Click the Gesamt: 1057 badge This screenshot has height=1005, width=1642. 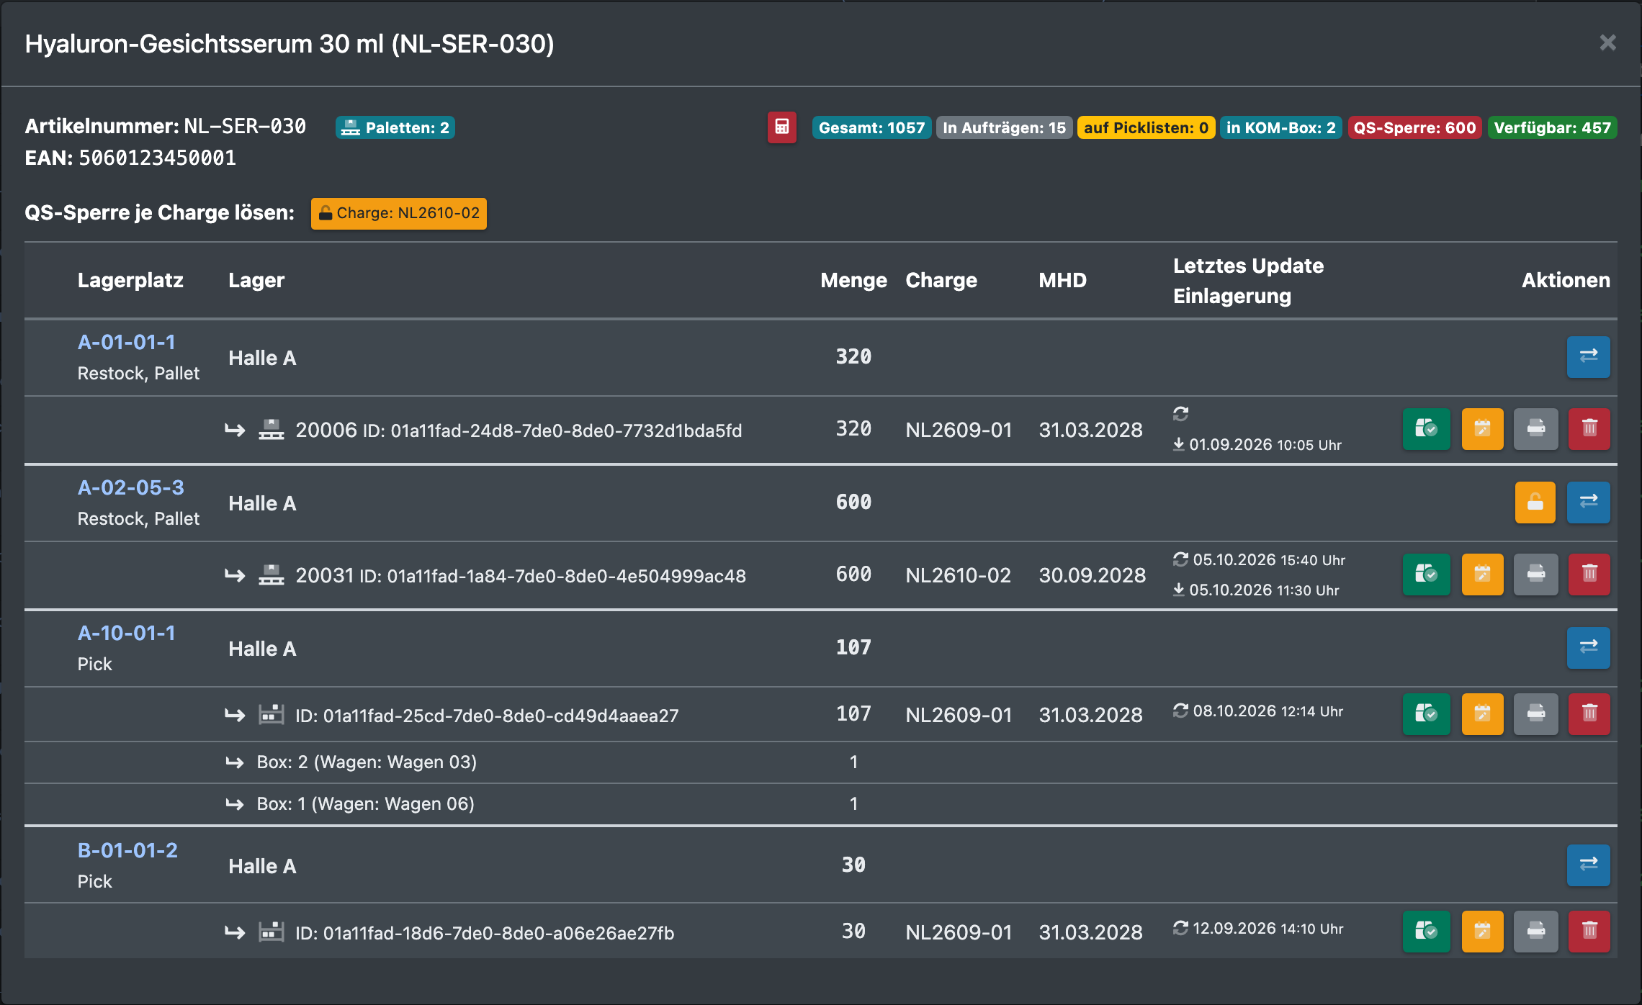click(x=871, y=127)
